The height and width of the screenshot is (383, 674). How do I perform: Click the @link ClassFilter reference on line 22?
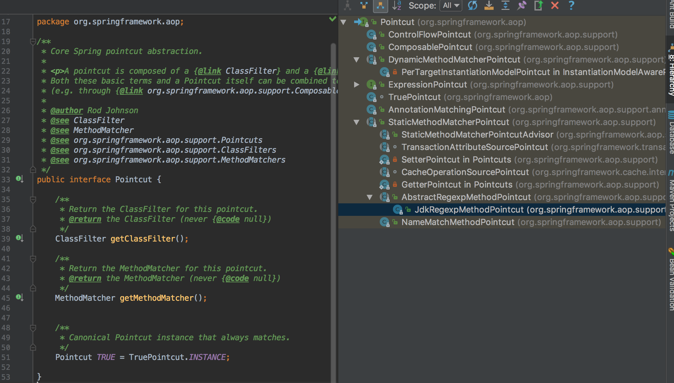coord(237,71)
